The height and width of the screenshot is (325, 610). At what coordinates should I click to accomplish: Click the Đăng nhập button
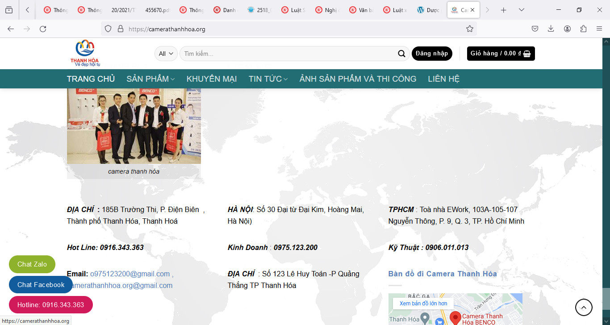[x=431, y=54]
